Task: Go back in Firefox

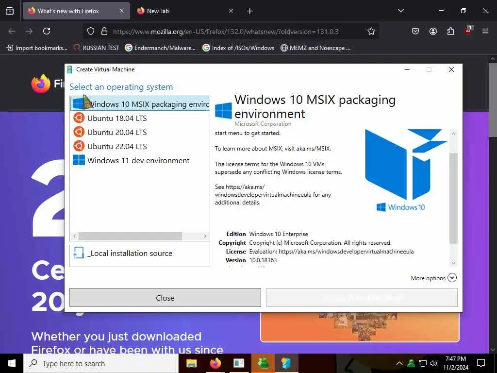Action: (12, 31)
